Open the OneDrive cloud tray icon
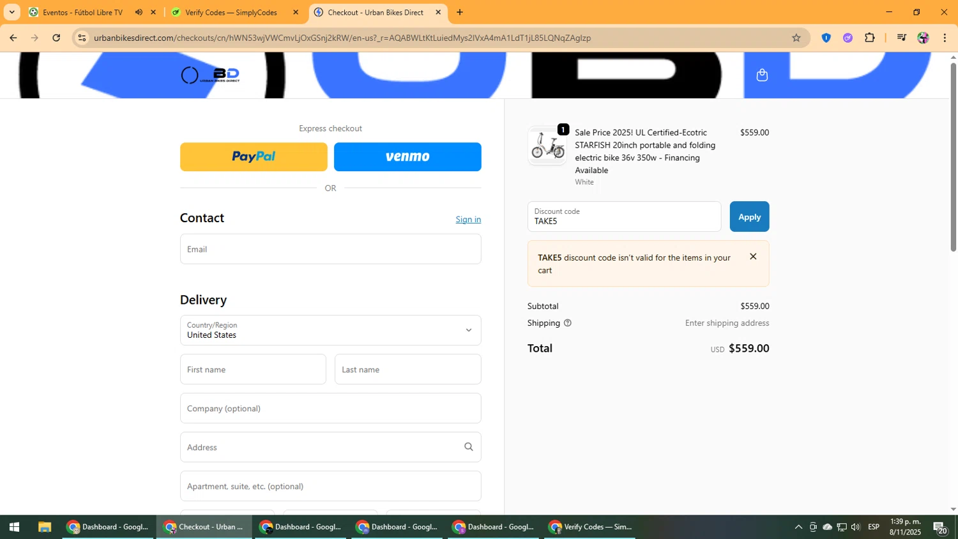958x539 pixels. click(x=827, y=527)
